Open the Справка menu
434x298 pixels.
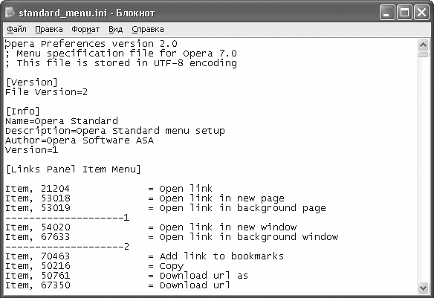pyautogui.click(x=148, y=29)
